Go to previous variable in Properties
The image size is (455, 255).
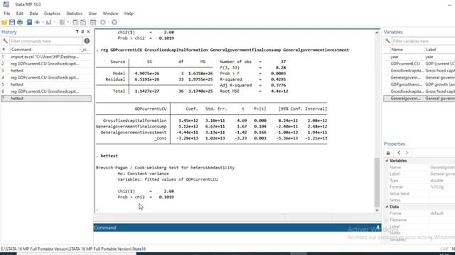click(399, 153)
